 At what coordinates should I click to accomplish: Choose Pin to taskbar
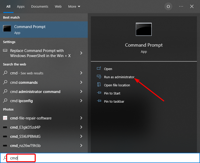tap(114, 101)
